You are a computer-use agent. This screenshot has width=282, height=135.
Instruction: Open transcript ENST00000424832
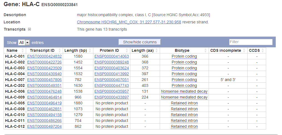coord(44,57)
